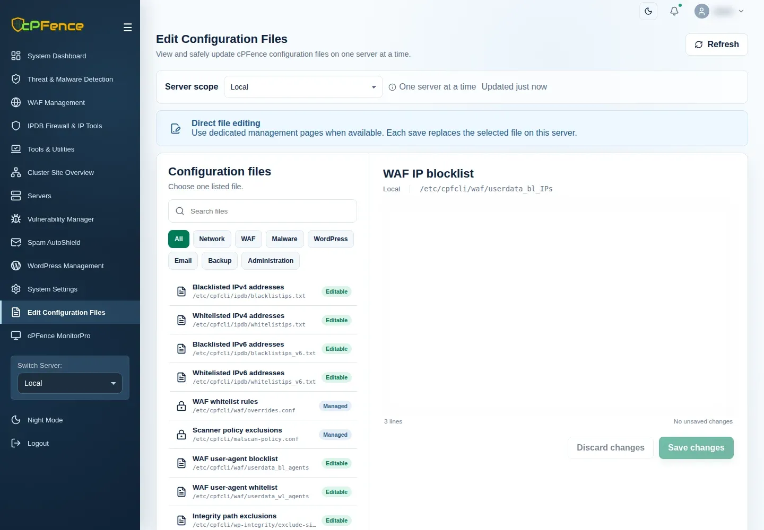Focus the Search files input
Screen dimensions: 764x530
pos(263,211)
